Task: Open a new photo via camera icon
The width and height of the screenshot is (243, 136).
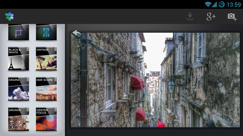Action: [x=232, y=17]
